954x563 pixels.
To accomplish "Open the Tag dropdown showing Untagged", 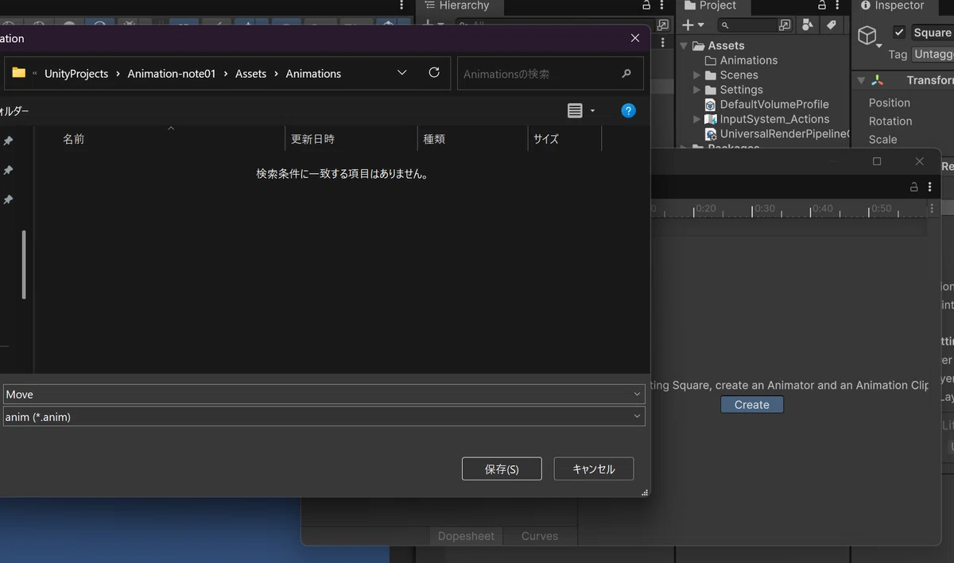I will point(933,54).
